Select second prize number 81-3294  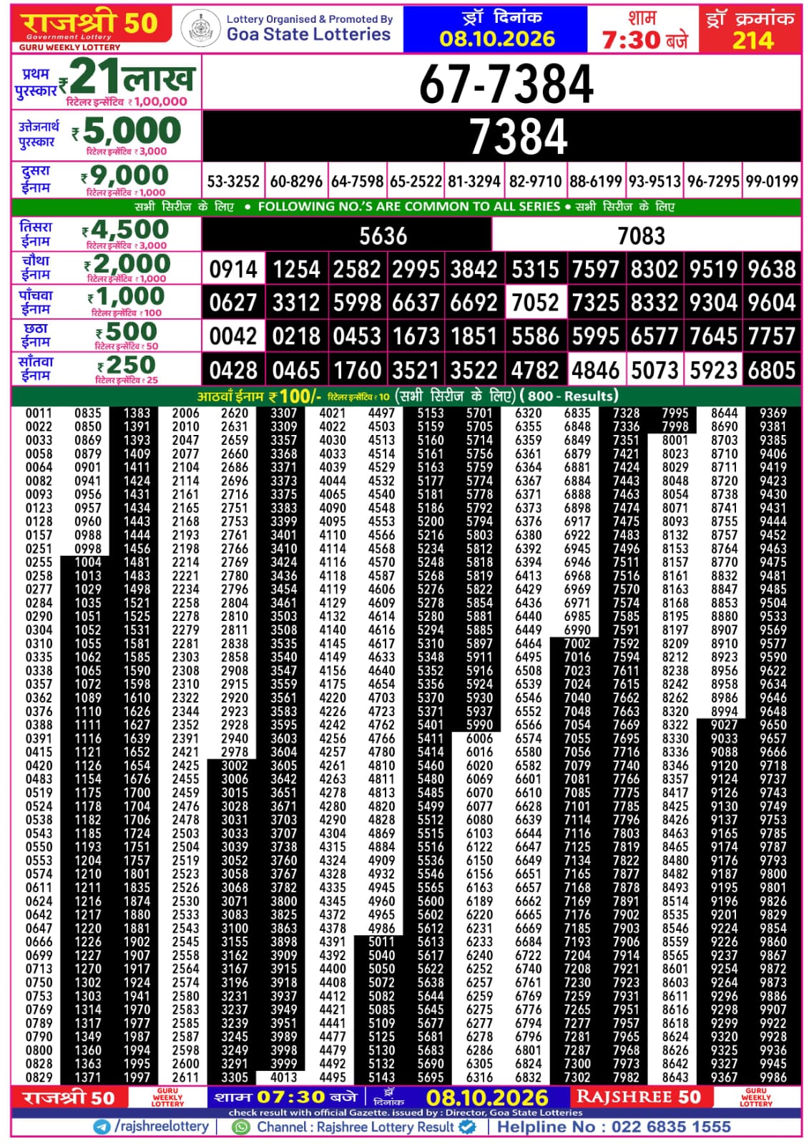point(474,181)
